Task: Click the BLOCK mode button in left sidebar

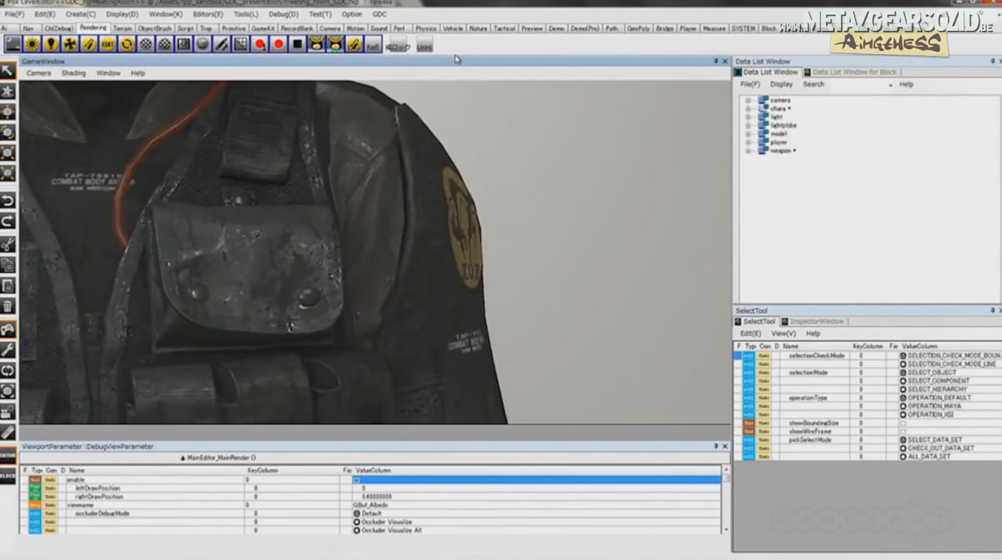Action: pyautogui.click(x=8, y=475)
